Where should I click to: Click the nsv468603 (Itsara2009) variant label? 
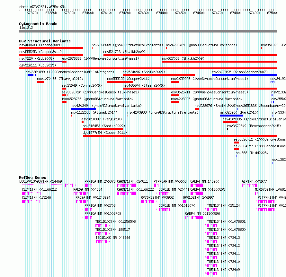pyautogui.click(x=40, y=45)
